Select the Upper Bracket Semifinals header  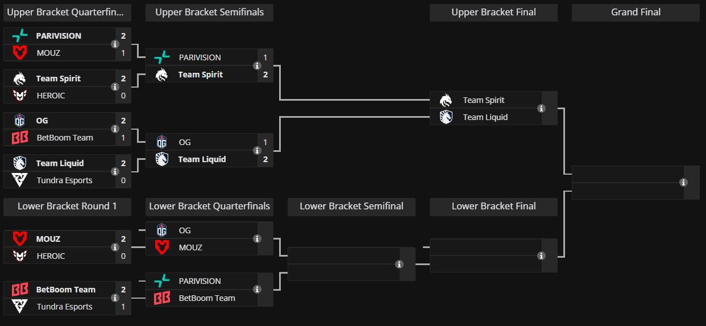(209, 13)
